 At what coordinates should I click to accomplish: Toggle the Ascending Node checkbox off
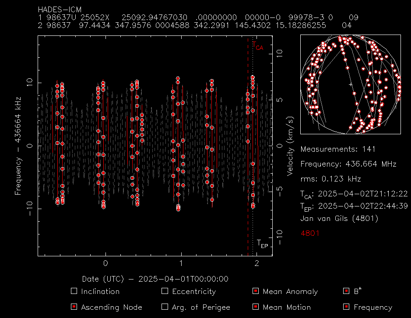[74, 307]
